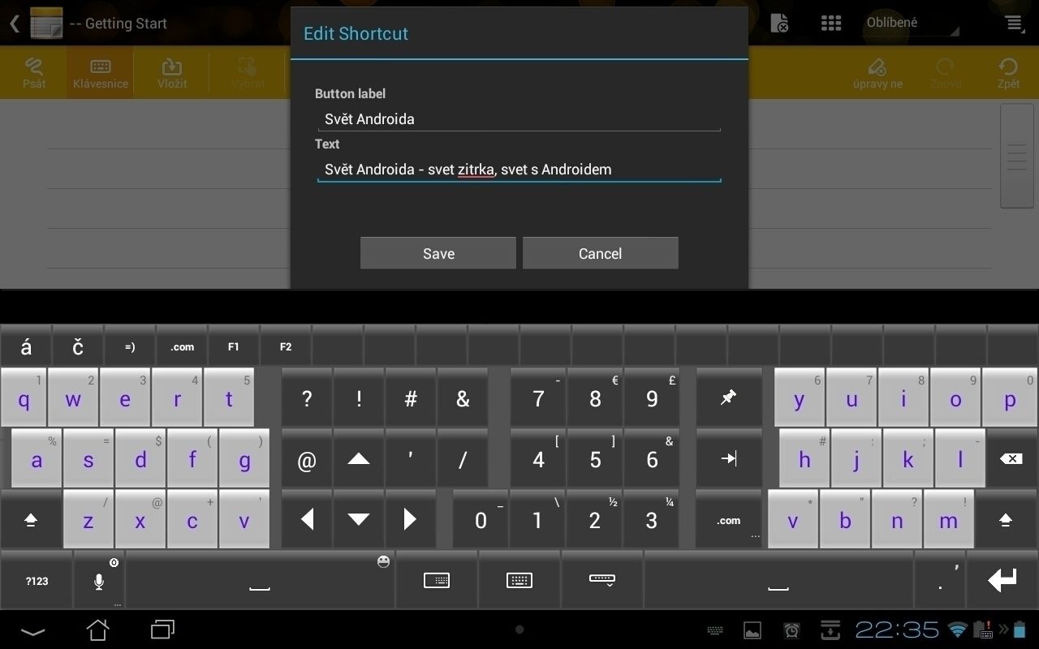Open the overflow menu lines icon
Screen dimensions: 1039x649
pyautogui.click(x=1015, y=23)
